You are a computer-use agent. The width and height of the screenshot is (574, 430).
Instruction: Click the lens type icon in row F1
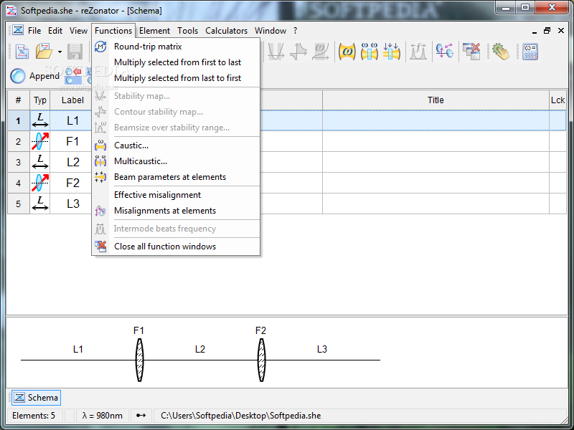pyautogui.click(x=40, y=141)
